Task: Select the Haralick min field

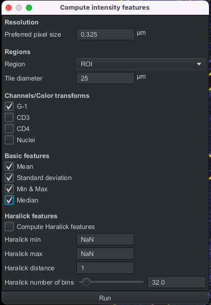Action: coord(105,239)
